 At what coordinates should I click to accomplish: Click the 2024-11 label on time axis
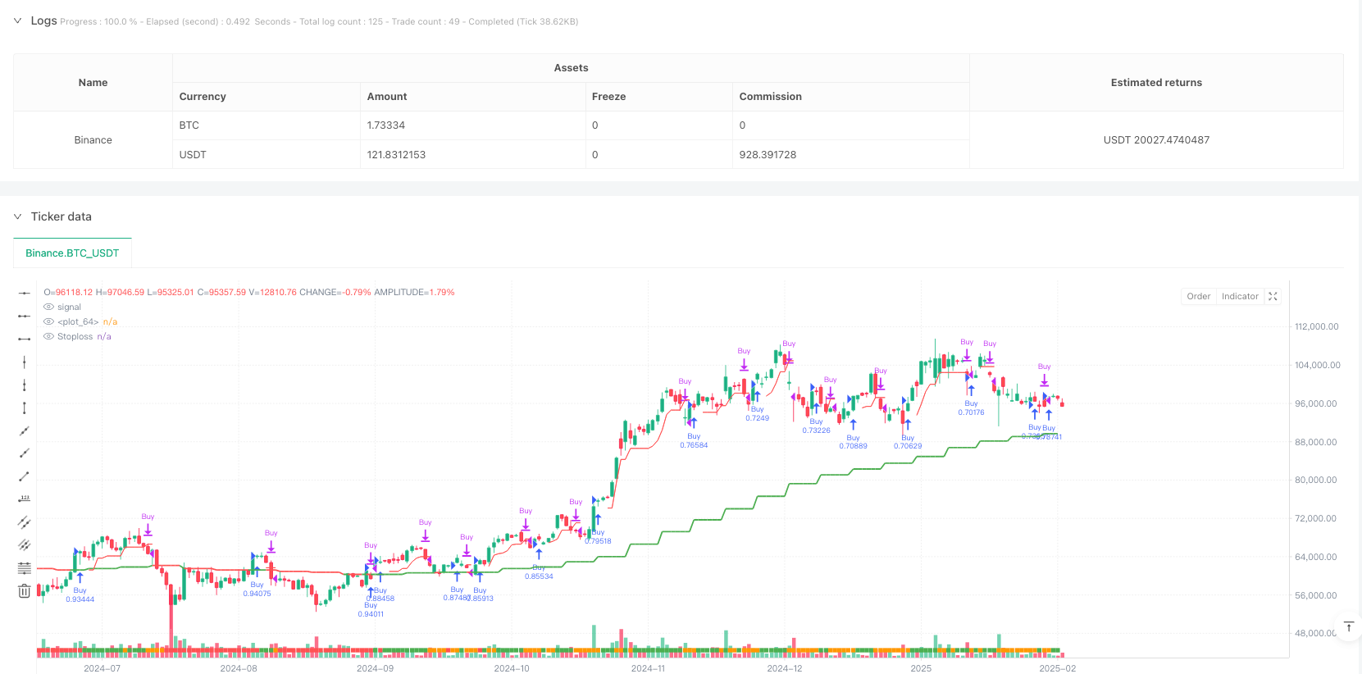pyautogui.click(x=648, y=668)
